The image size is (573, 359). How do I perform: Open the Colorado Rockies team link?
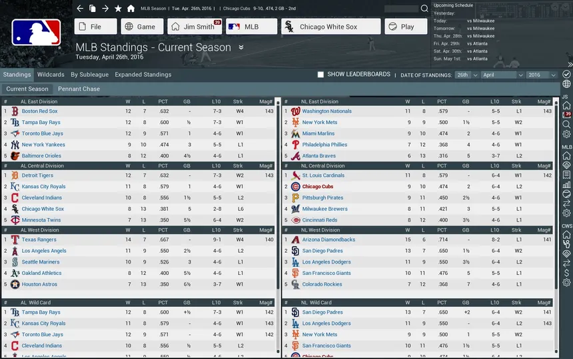pyautogui.click(x=322, y=284)
